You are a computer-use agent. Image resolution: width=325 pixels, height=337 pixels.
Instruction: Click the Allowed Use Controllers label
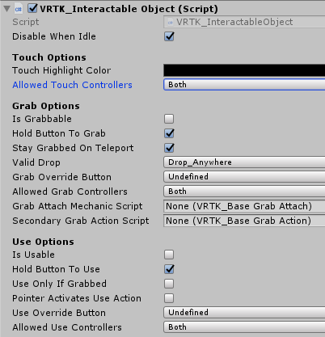pos(67,327)
